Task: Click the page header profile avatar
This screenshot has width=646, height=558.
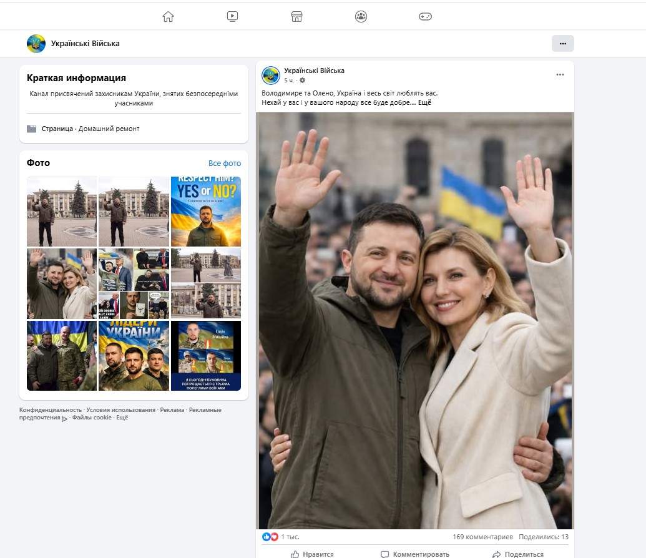Action: (36, 44)
